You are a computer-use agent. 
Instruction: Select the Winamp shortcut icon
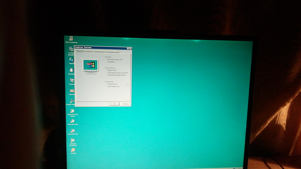click(x=73, y=151)
